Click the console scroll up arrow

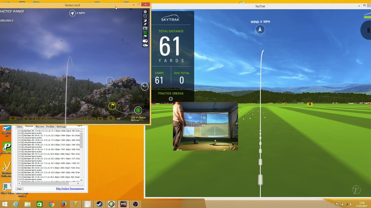coord(81,131)
